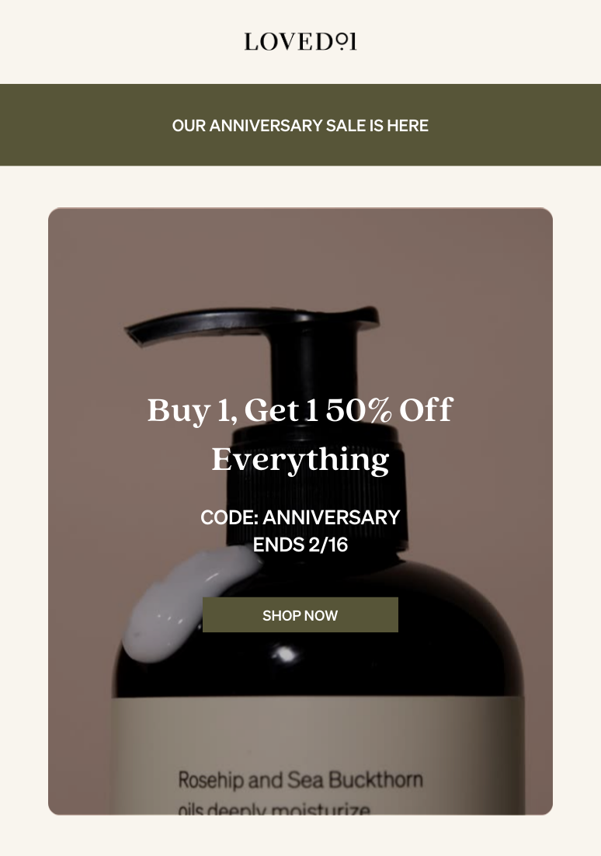Click the Rosehip and Sea Buckthorn label text
601x856 pixels.
point(300,780)
